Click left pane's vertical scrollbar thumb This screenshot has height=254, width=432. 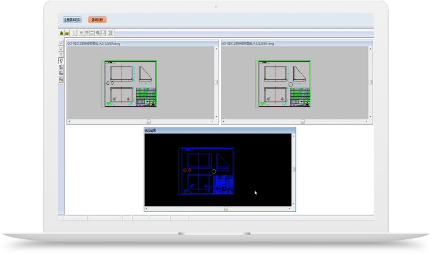216,82
